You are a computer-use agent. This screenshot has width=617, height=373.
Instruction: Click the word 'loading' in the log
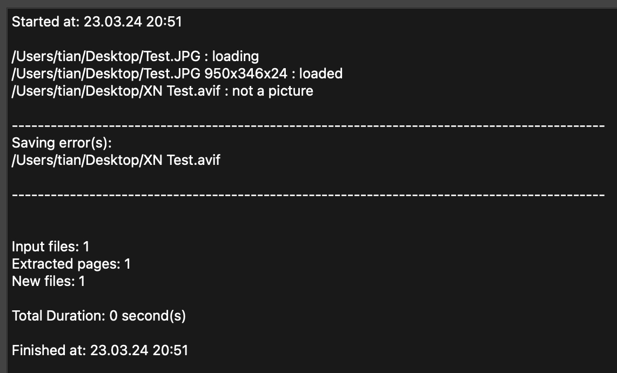pyautogui.click(x=236, y=56)
